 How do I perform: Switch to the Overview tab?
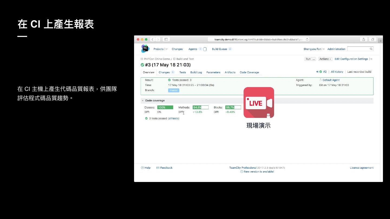pyautogui.click(x=149, y=72)
